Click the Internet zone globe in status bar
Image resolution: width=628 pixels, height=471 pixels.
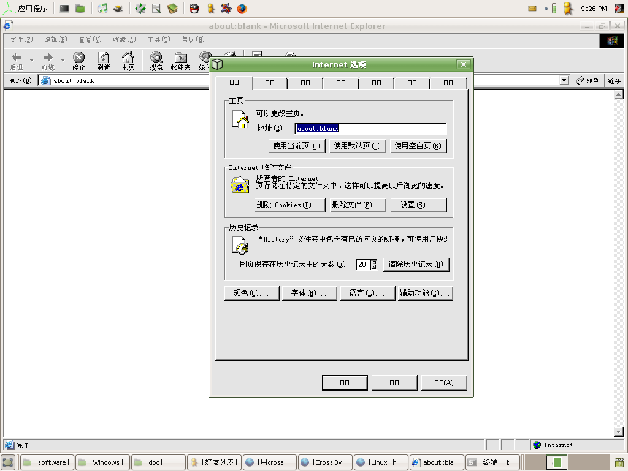point(537,445)
